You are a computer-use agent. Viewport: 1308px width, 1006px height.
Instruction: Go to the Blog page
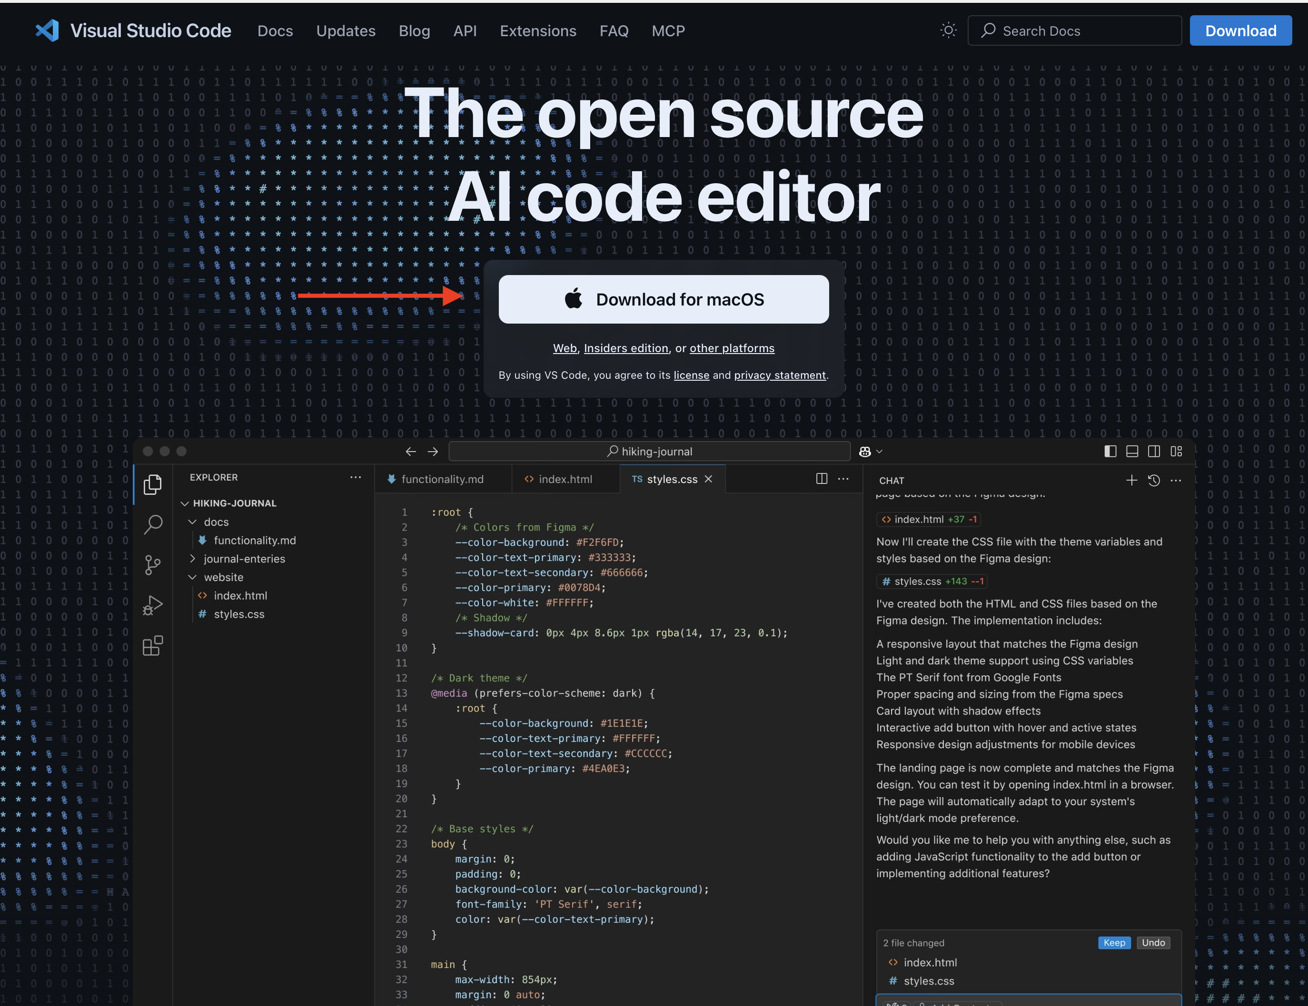pyautogui.click(x=415, y=31)
